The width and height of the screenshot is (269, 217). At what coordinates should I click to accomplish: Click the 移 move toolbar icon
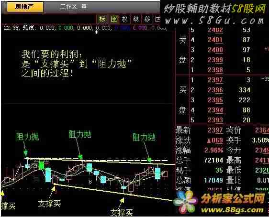coord(147,19)
